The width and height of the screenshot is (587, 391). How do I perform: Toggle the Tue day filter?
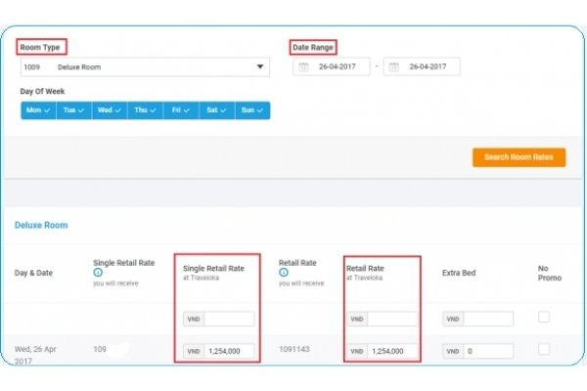(73, 110)
